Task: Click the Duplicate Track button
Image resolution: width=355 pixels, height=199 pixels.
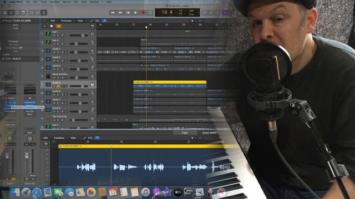Action: coord(52,26)
